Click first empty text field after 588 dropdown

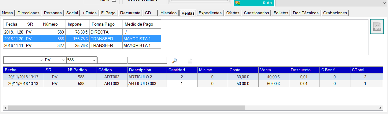[x=112, y=60]
